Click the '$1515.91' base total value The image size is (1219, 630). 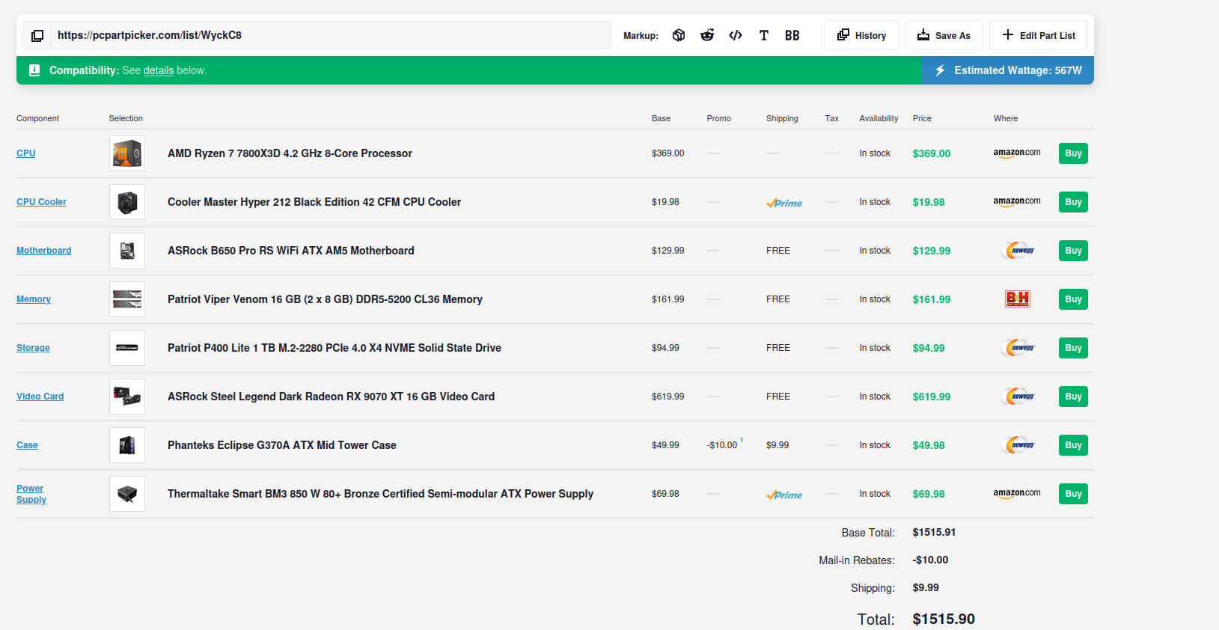click(934, 533)
